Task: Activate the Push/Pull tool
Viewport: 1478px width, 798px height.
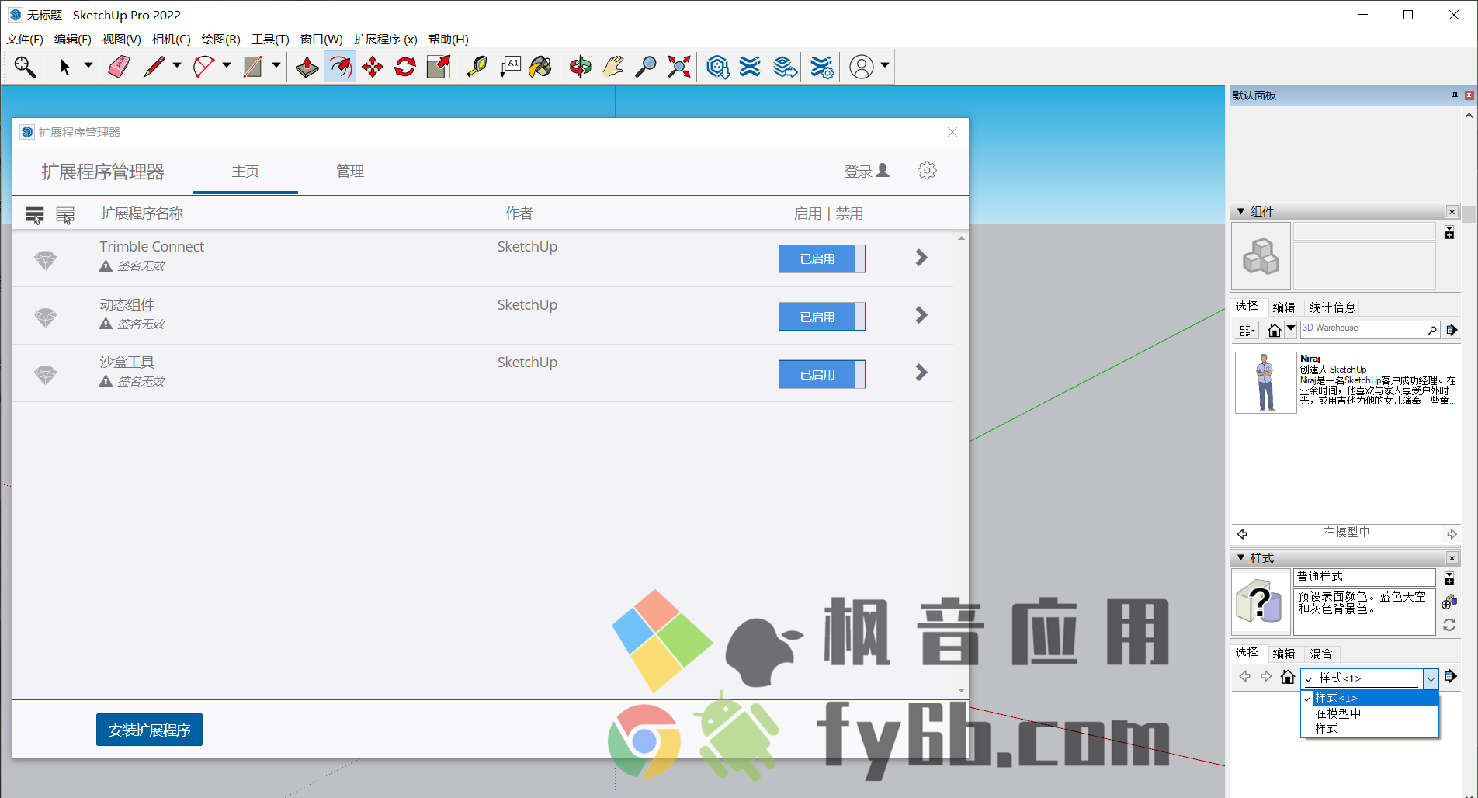Action: pyautogui.click(x=307, y=67)
